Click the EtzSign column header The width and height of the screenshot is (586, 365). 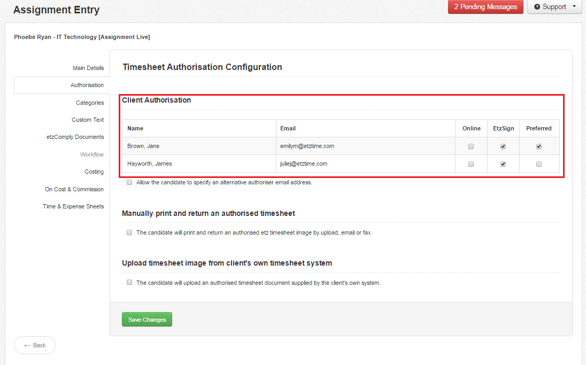(x=504, y=128)
